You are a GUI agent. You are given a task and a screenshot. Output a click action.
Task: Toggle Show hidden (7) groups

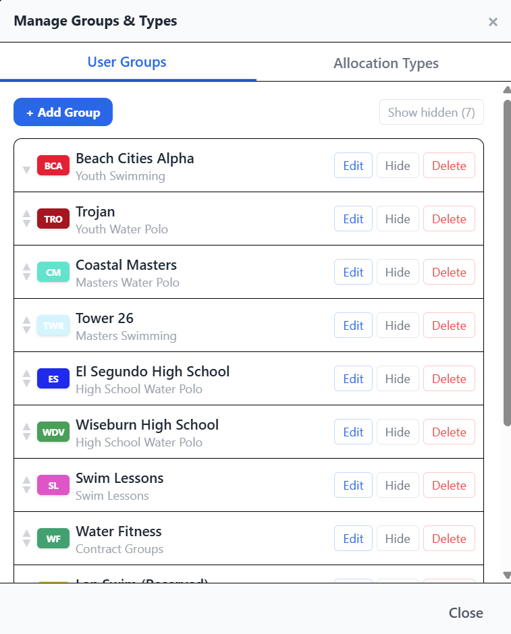[x=431, y=113]
